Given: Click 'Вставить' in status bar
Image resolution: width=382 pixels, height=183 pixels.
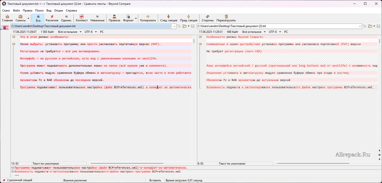Looking at the screenshot, I should pos(155,180).
